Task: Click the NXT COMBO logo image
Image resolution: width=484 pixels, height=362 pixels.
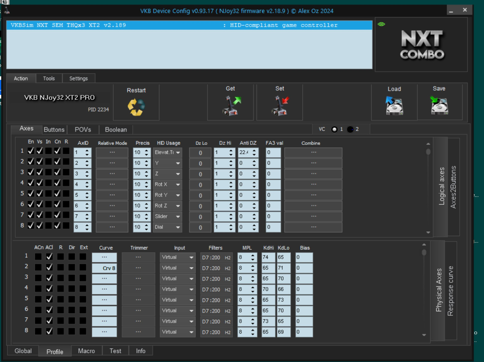Action: click(422, 45)
